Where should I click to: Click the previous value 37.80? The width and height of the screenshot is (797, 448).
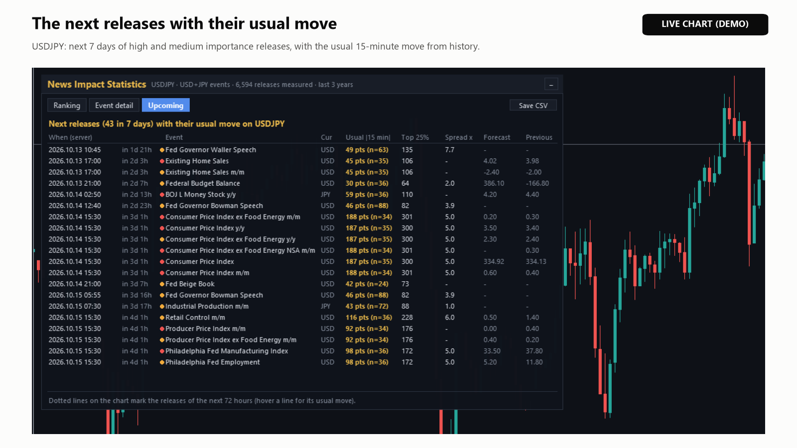point(534,351)
